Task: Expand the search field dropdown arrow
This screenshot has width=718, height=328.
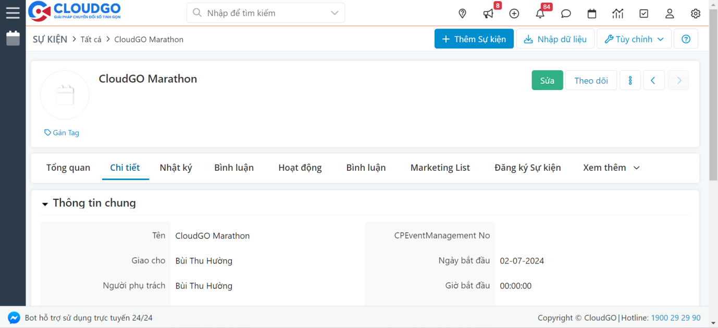Action: pyautogui.click(x=334, y=12)
